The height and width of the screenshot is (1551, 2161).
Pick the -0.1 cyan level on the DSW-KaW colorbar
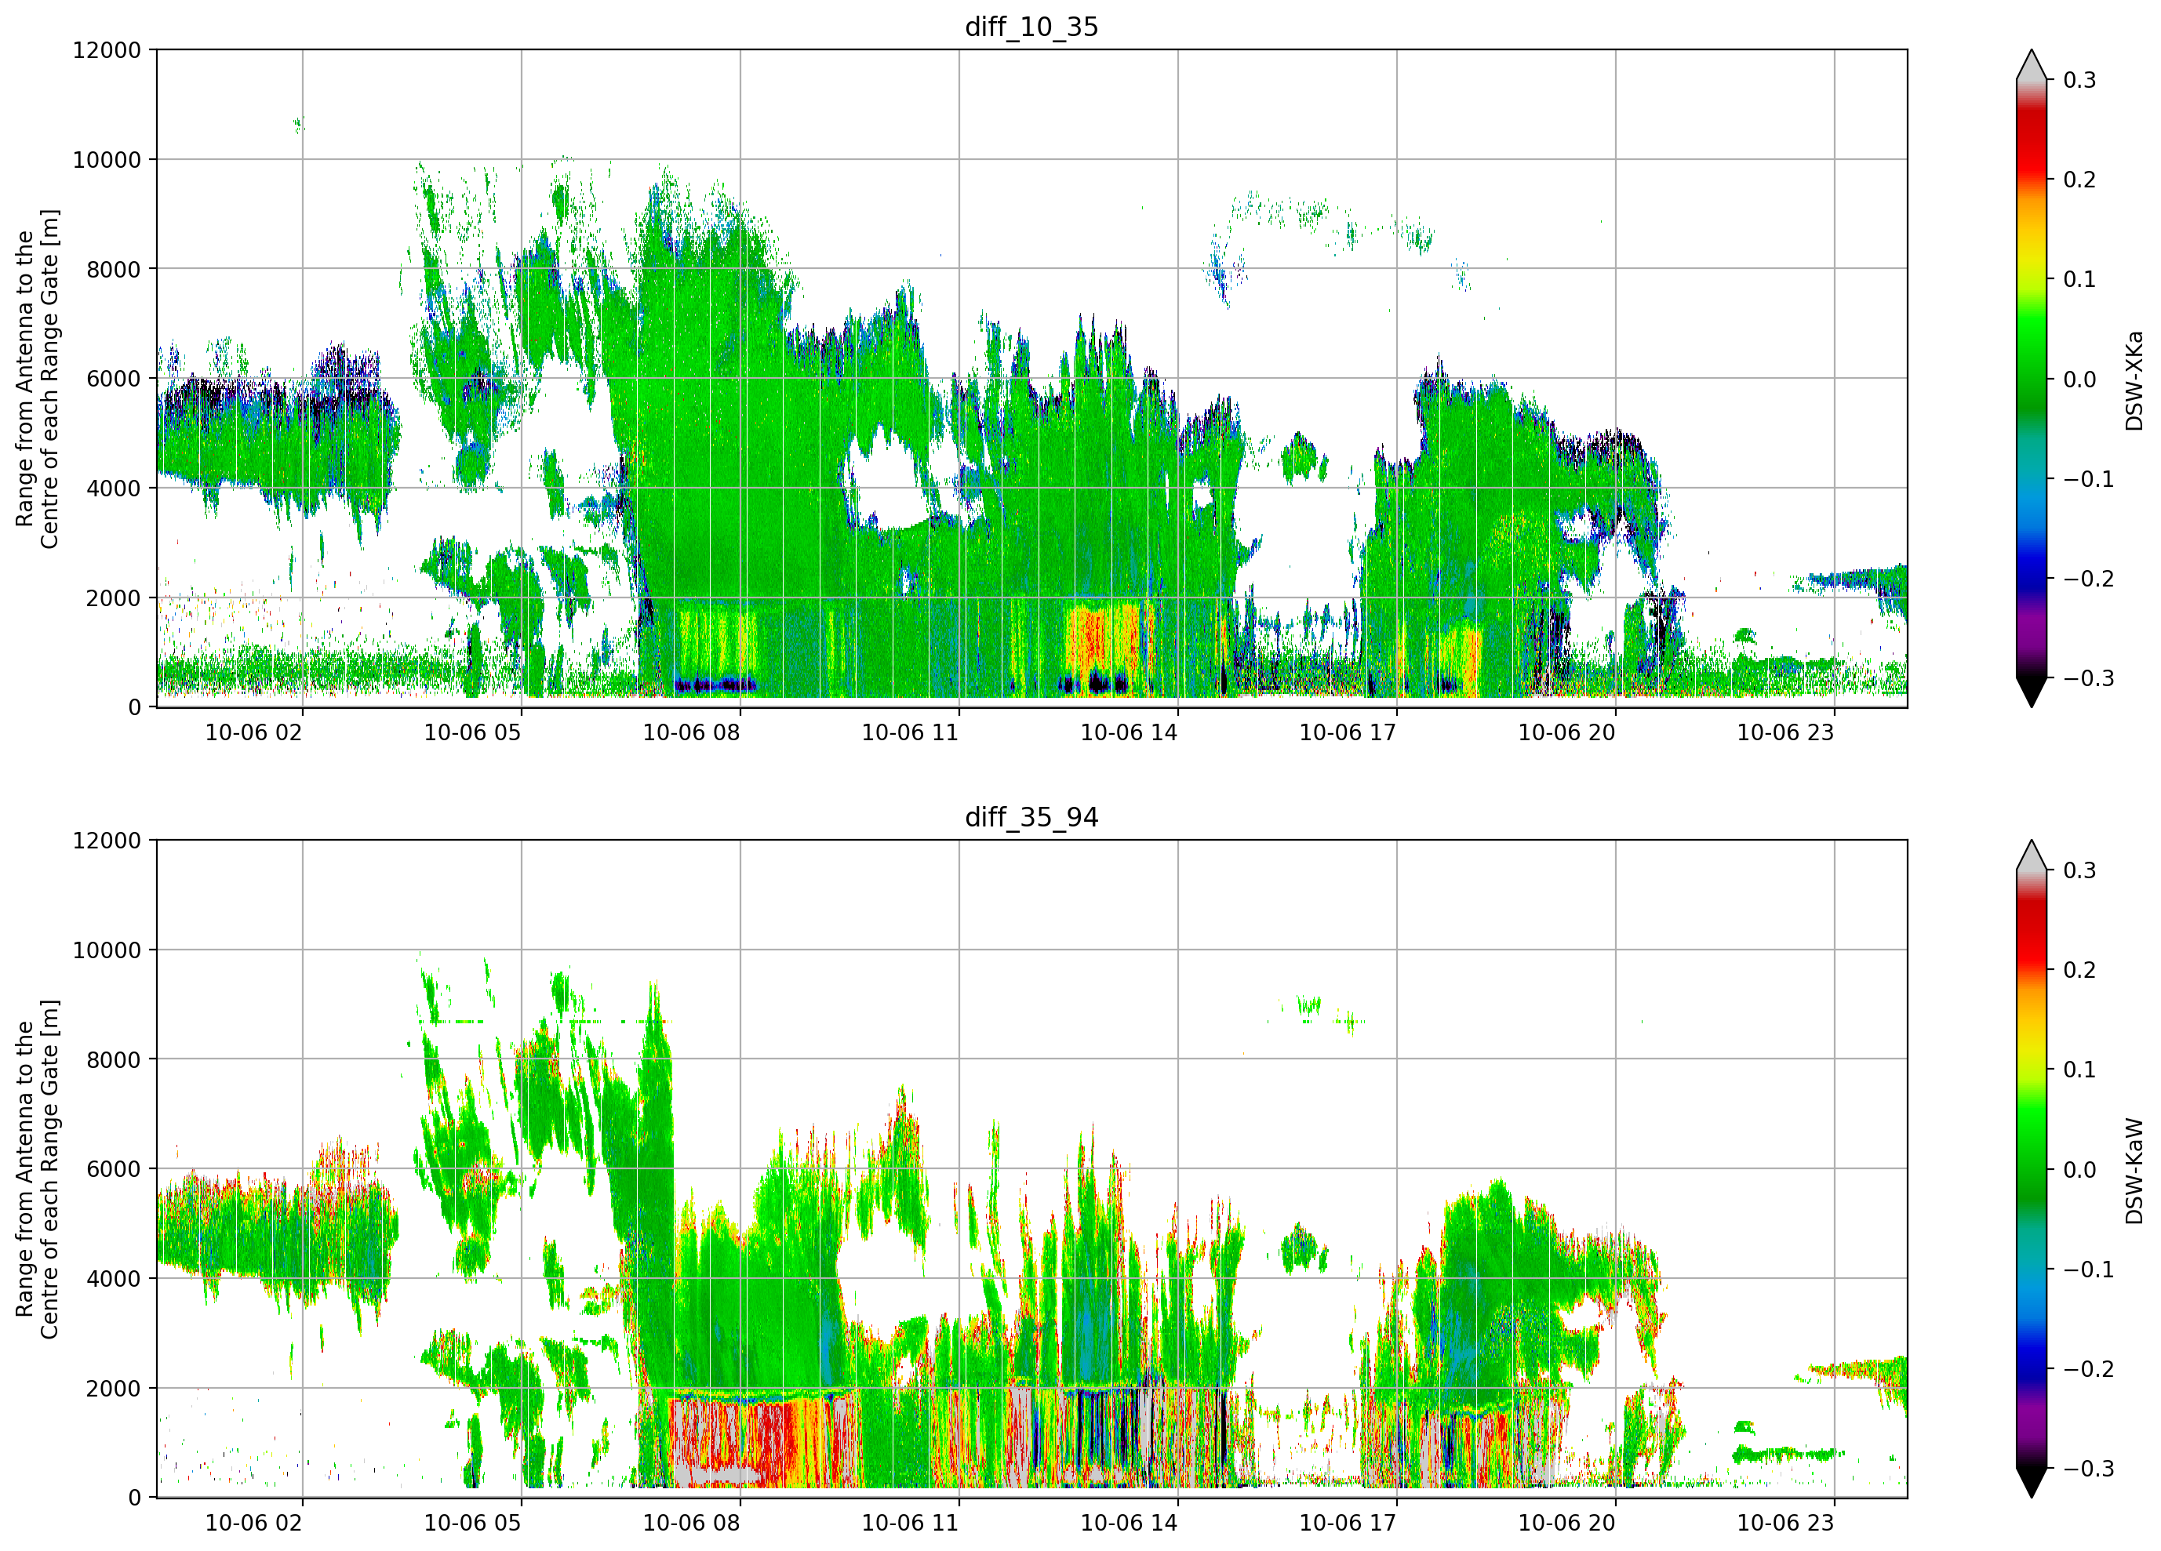pos(2031,1269)
